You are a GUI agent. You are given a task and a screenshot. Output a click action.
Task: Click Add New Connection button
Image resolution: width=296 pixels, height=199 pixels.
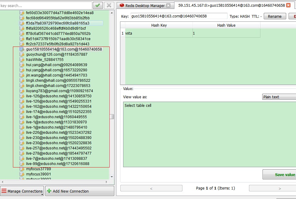pos(80,191)
